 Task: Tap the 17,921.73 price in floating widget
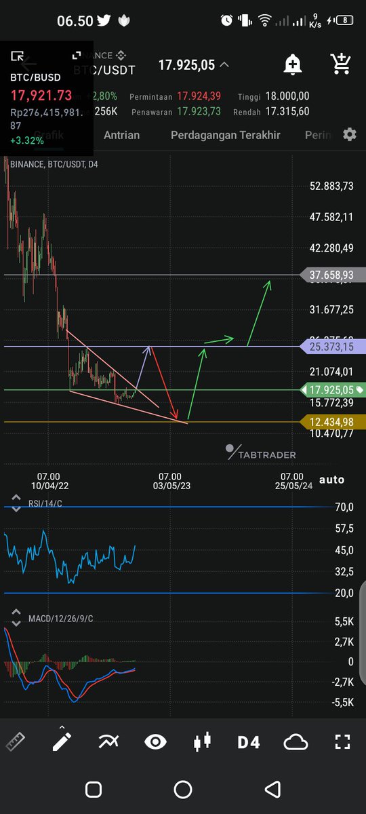41,96
